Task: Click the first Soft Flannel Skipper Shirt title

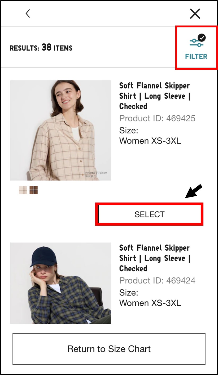Action: (155, 96)
